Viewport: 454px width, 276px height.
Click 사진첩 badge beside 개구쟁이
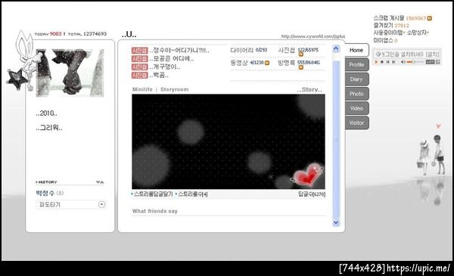140,67
